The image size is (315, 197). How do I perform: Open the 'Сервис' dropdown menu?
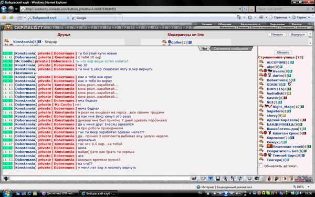301,17
